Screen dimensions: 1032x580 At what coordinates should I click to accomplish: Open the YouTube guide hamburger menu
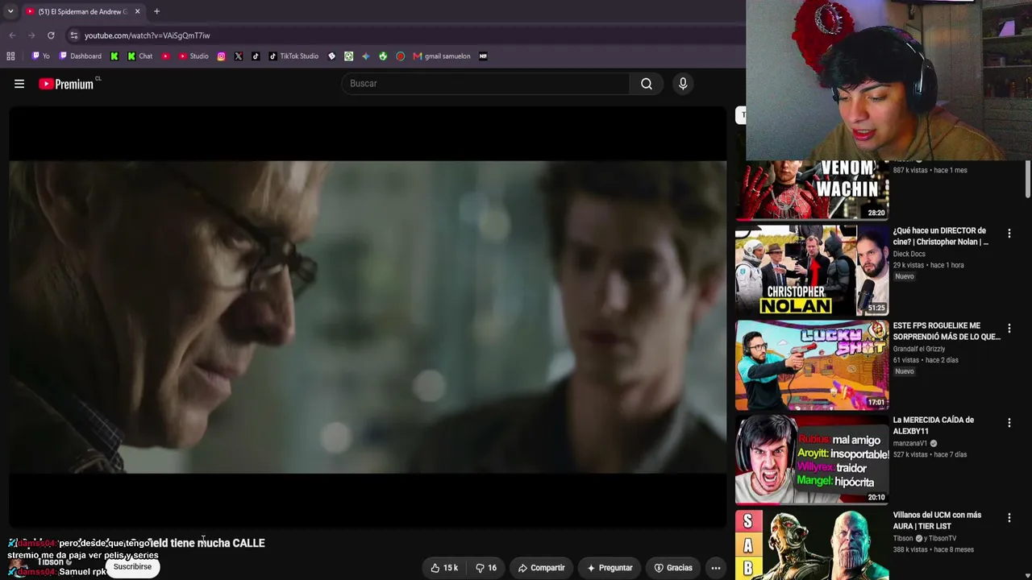(x=19, y=84)
